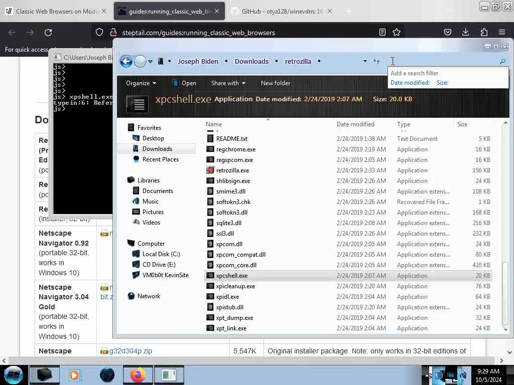Open the Firefox downloads panel

[x=465, y=32]
